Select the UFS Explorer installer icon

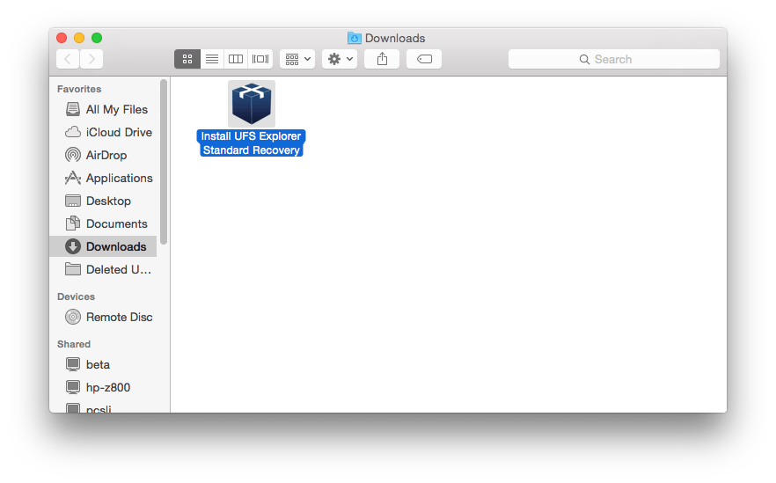pyautogui.click(x=252, y=104)
